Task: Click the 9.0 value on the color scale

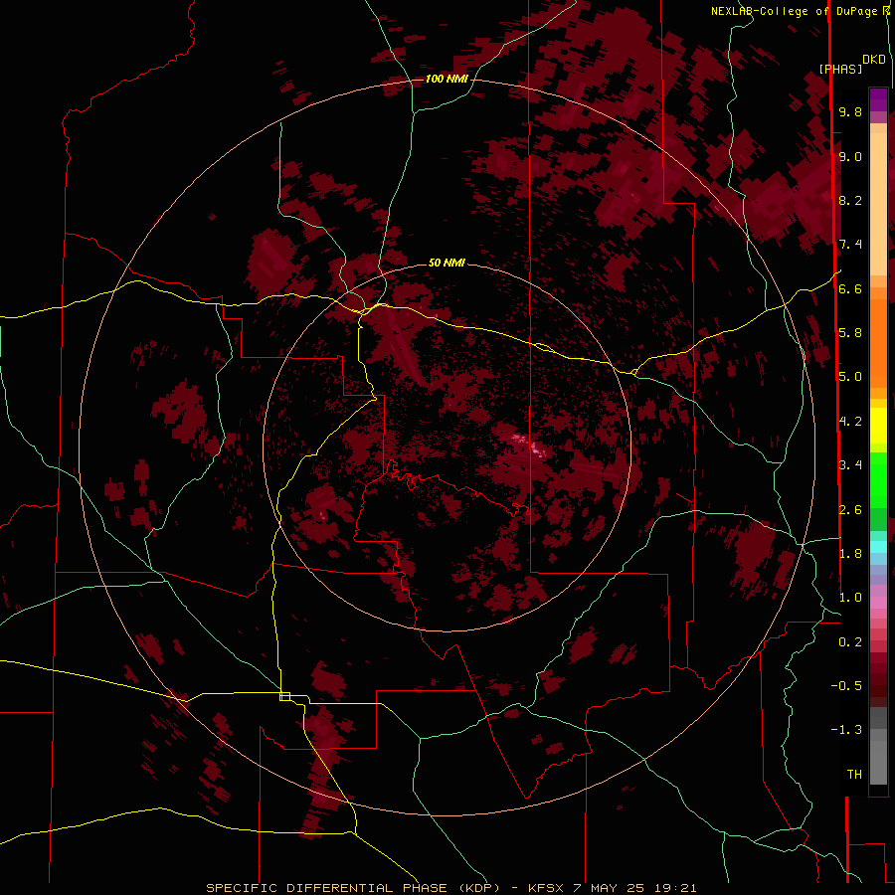Action: pyautogui.click(x=850, y=156)
